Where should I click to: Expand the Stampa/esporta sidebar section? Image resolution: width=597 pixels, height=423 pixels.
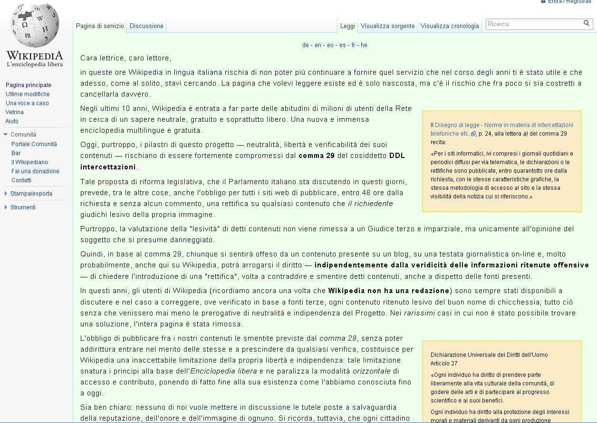(6, 194)
